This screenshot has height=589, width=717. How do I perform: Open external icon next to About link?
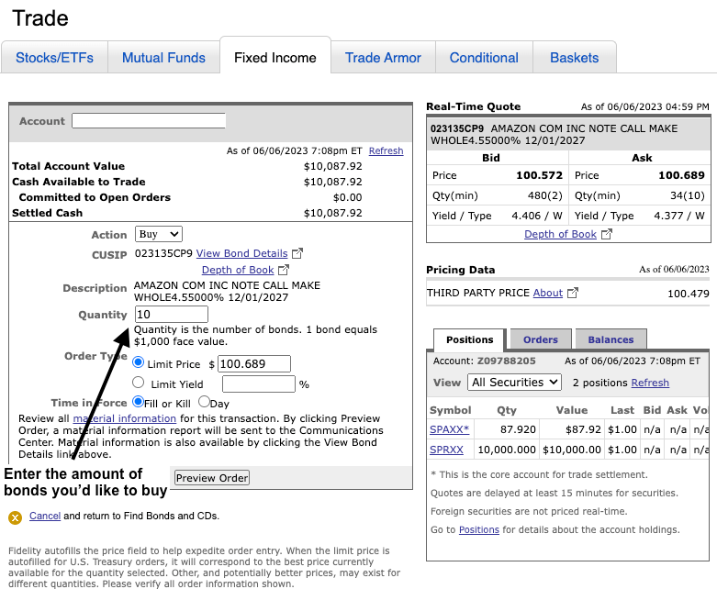click(x=573, y=293)
